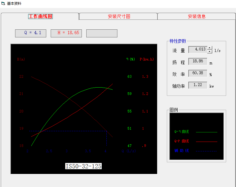Click the power axis value .9
The image size is (236, 187).
coord(144,145)
